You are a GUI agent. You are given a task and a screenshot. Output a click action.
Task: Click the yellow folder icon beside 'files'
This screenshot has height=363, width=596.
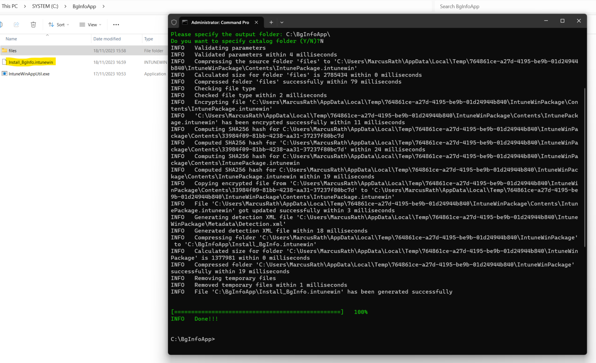[5, 50]
